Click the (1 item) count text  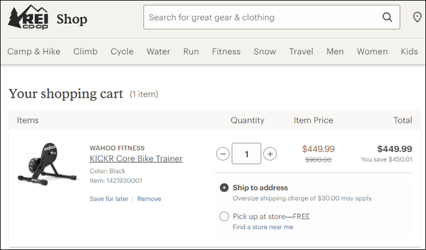(x=144, y=94)
